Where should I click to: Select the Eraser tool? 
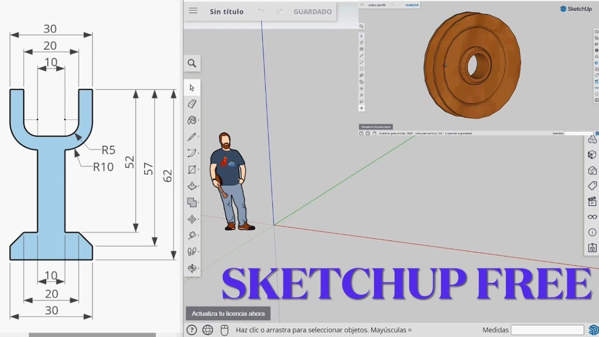click(x=192, y=104)
